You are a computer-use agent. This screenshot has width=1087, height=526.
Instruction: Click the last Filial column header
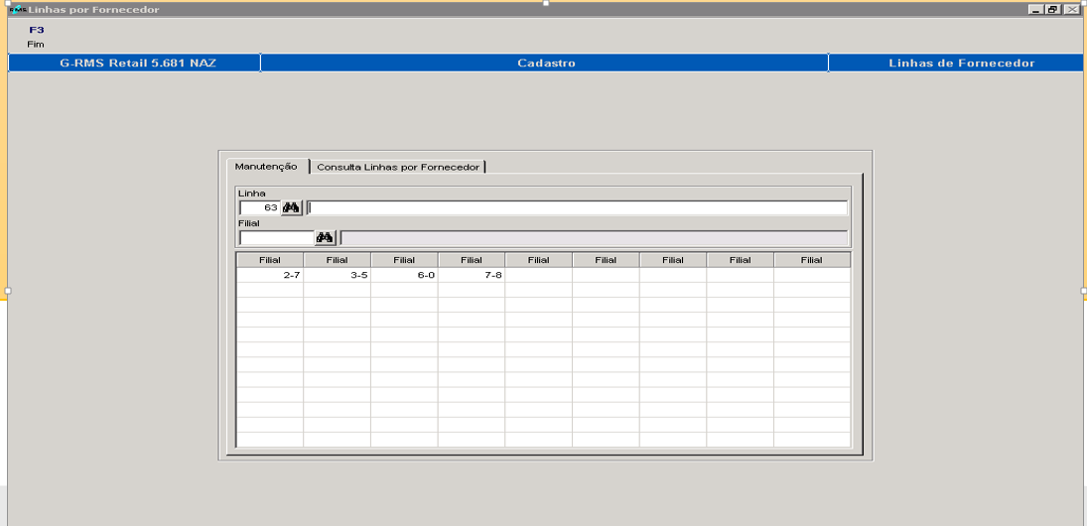click(x=812, y=260)
